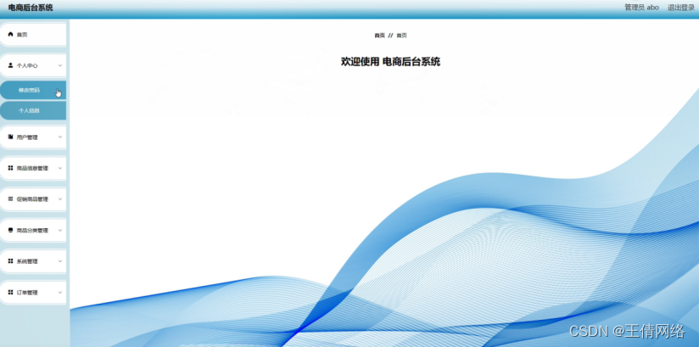
Task: Click the 欢迎使用 电商后台系统 heading
Action: 390,62
